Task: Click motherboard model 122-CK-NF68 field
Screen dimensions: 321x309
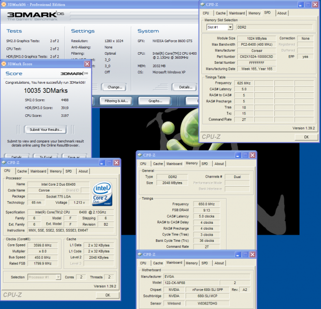Action: click(x=192, y=282)
